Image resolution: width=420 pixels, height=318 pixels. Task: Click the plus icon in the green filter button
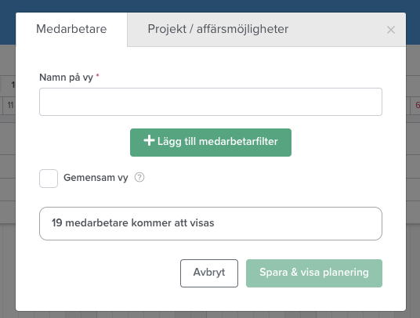(x=149, y=140)
